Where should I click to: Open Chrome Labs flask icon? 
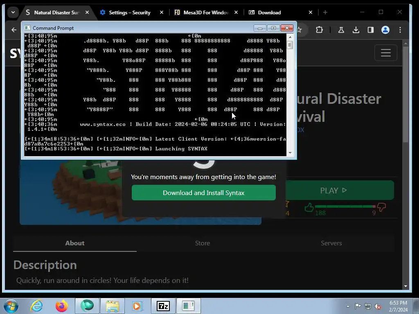tap(341, 30)
